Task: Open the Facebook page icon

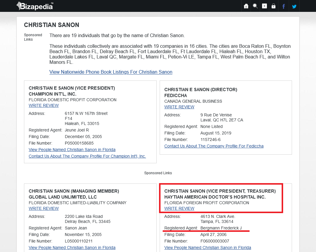Action: (283, 6)
